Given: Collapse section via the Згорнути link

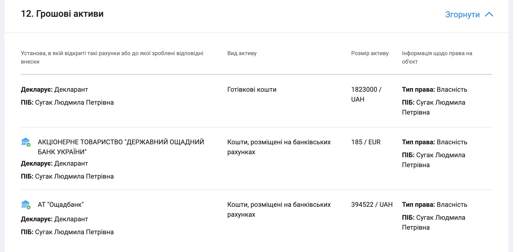Looking at the screenshot, I should coord(462,14).
